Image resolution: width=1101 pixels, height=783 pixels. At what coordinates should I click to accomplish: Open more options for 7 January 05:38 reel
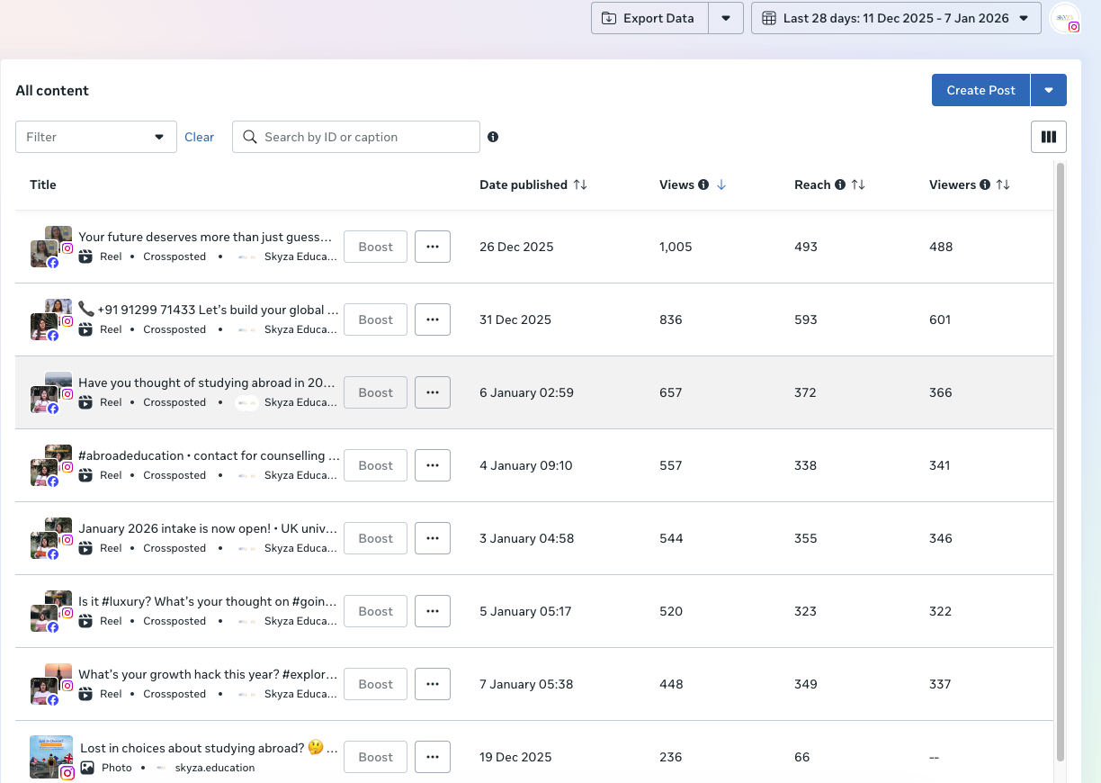(x=433, y=684)
